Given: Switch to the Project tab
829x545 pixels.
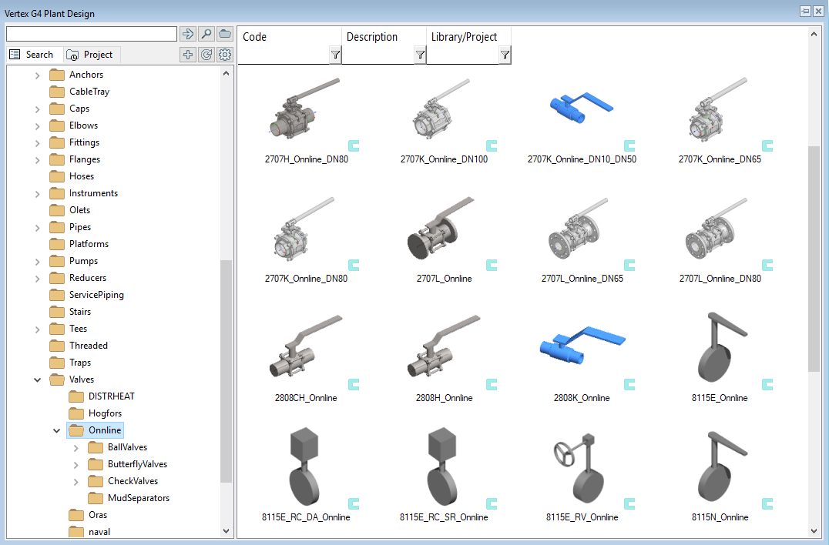Looking at the screenshot, I should (91, 55).
